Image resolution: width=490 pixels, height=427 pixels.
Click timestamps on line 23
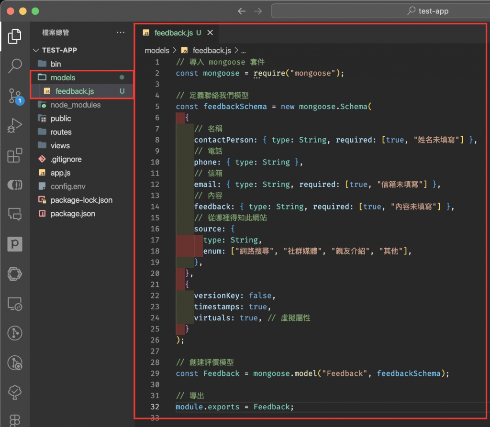click(x=217, y=307)
